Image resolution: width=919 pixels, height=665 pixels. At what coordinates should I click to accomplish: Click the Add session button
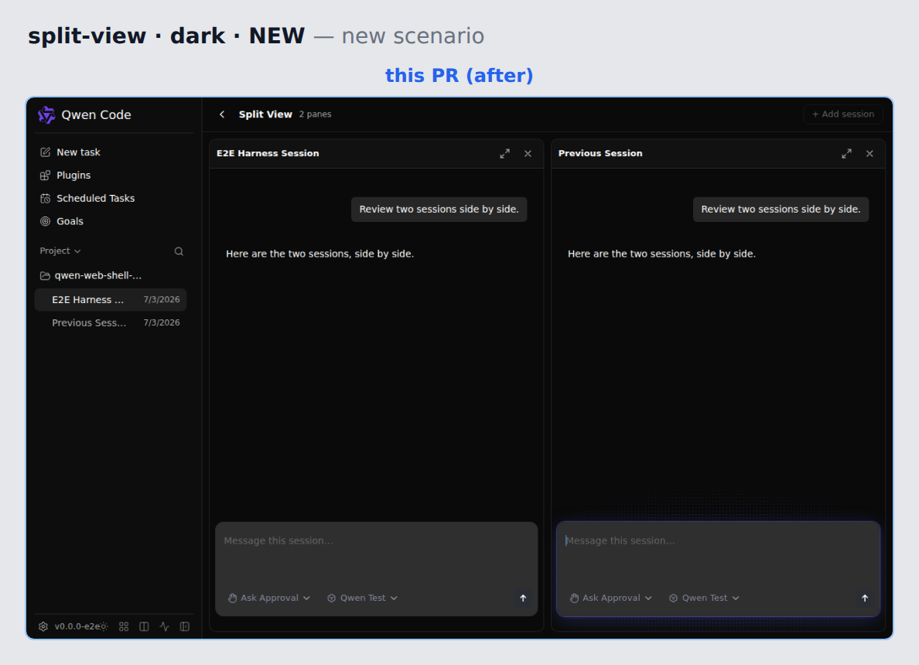(x=843, y=114)
